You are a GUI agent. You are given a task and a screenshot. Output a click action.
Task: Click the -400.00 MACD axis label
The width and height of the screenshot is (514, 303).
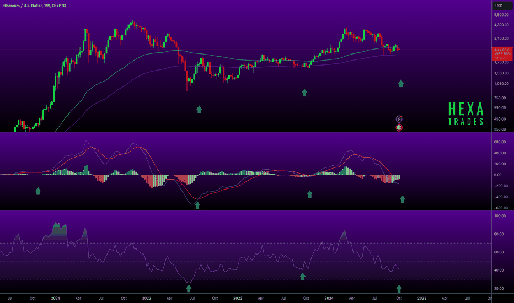[500, 197]
